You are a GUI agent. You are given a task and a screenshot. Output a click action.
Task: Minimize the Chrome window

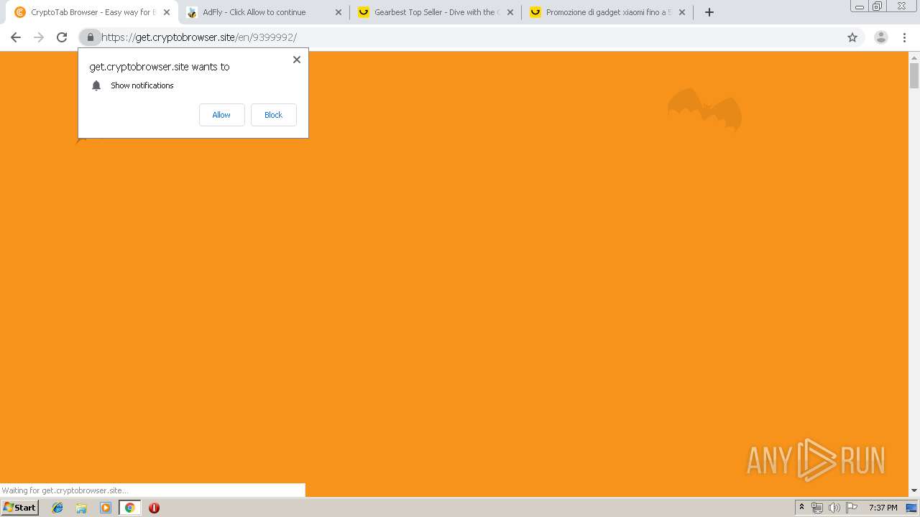point(860,6)
